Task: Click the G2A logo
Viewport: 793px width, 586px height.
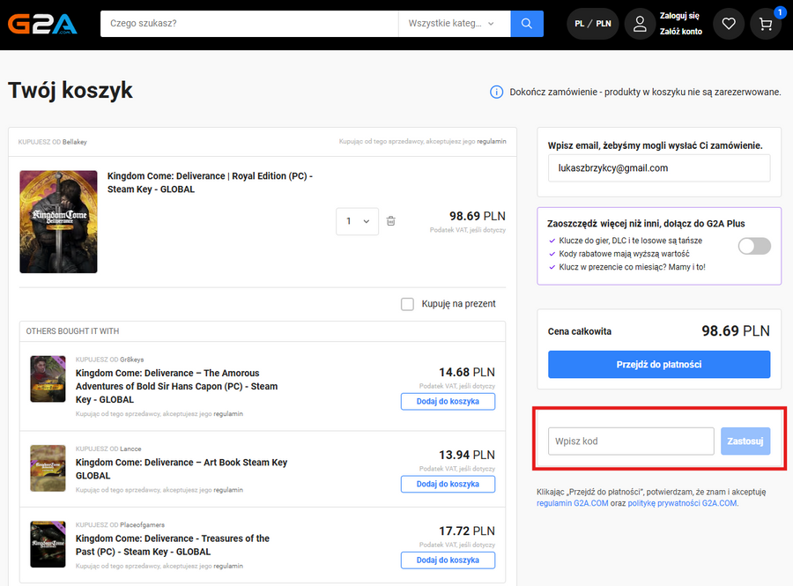Action: [x=43, y=24]
